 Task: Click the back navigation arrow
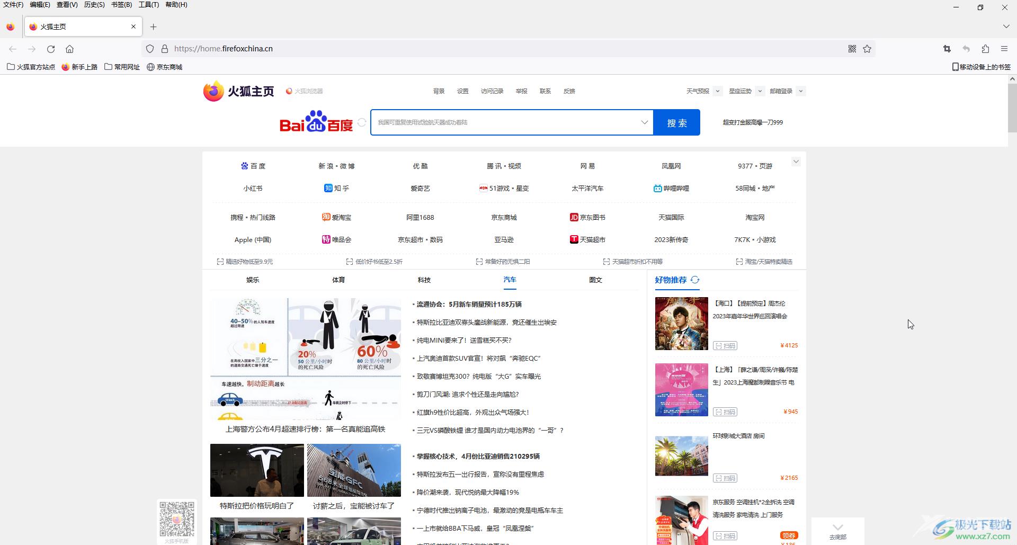[13, 49]
